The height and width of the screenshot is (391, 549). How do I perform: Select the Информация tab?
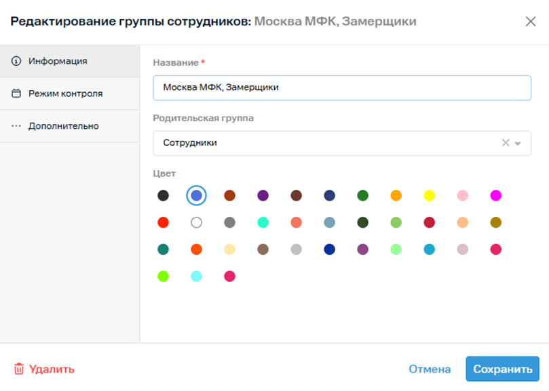pos(58,61)
